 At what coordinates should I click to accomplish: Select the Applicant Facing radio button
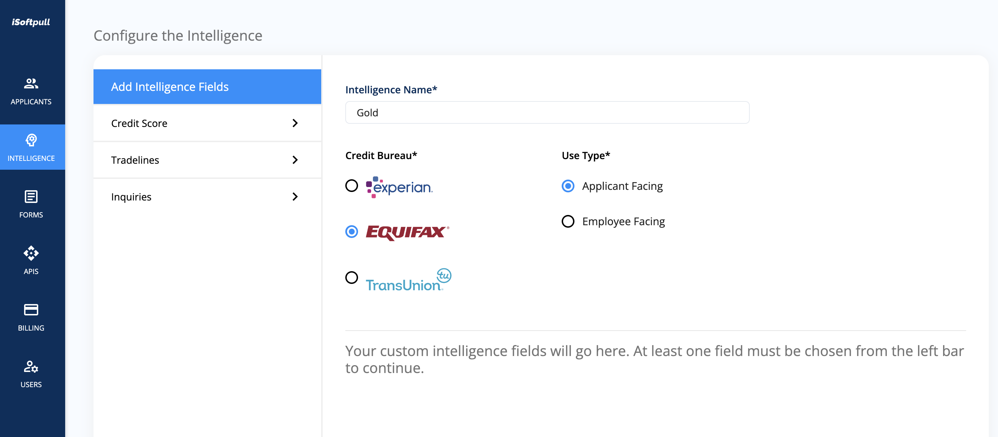568,186
